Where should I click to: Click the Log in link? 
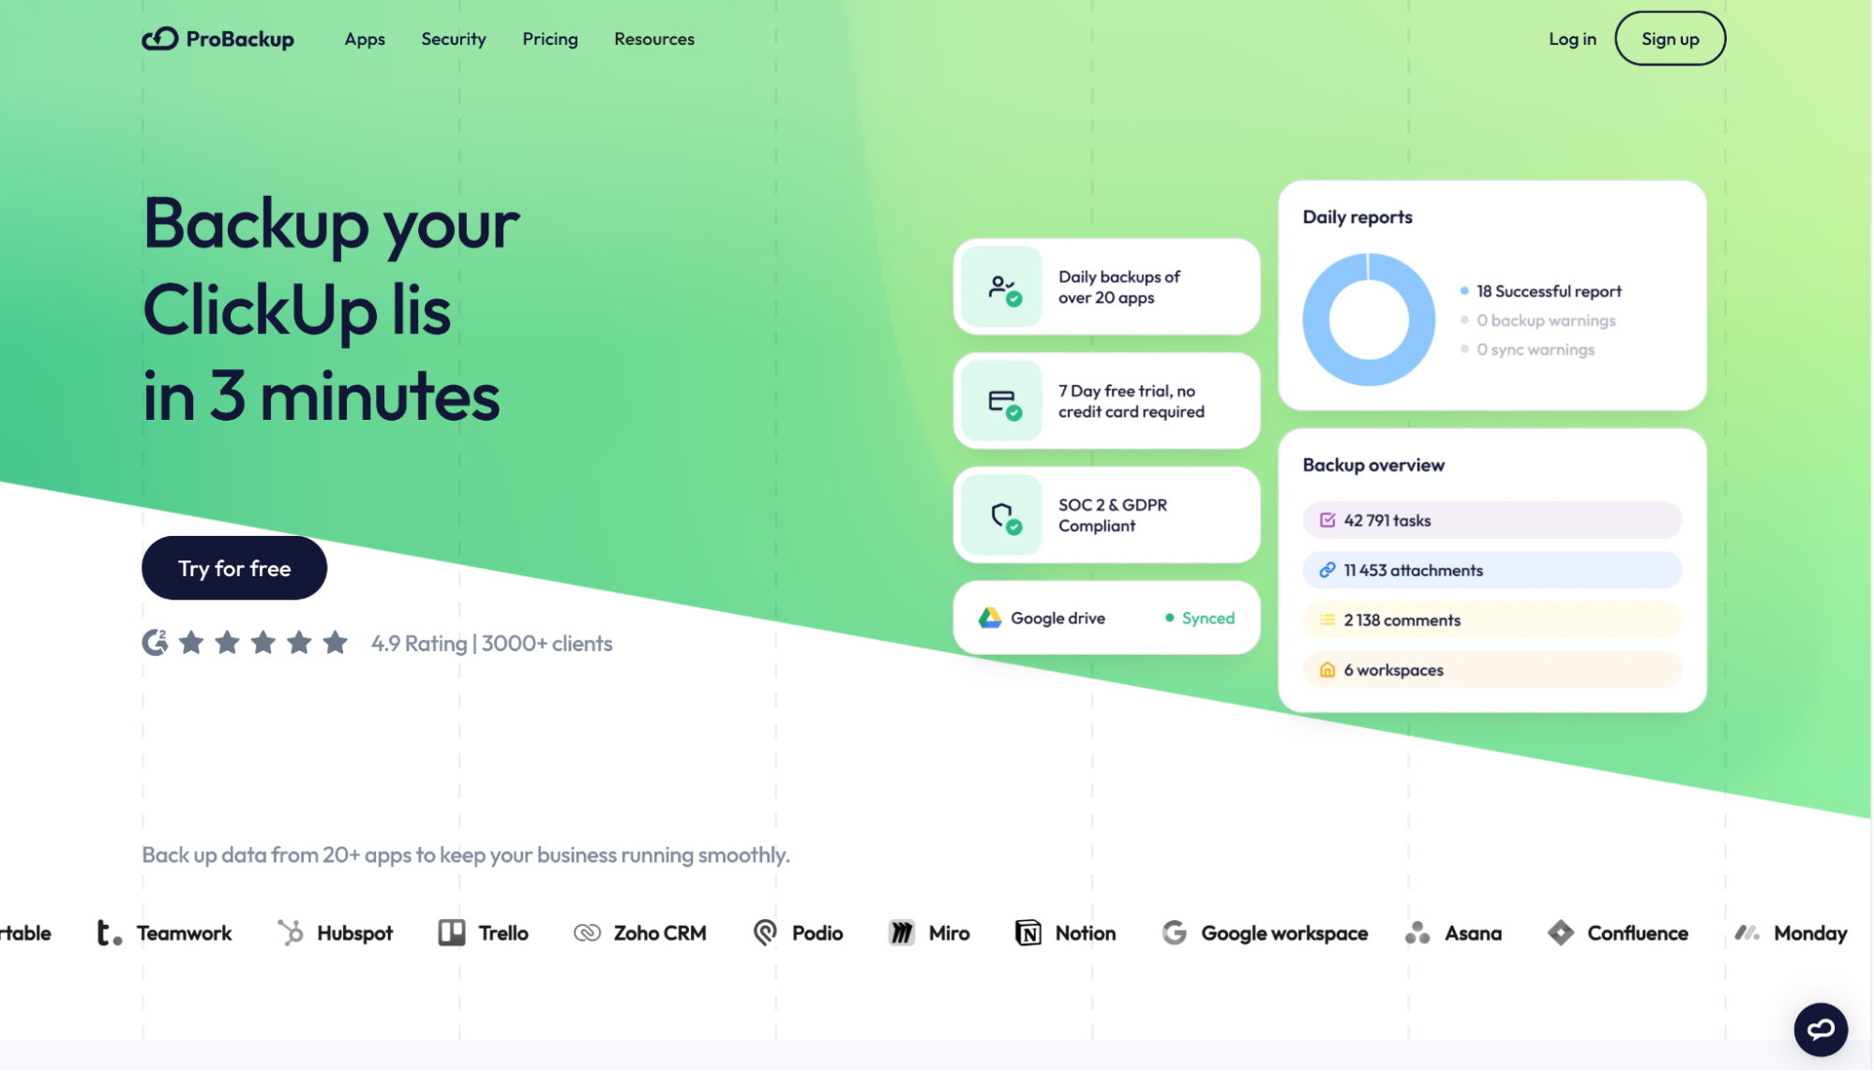pos(1572,39)
